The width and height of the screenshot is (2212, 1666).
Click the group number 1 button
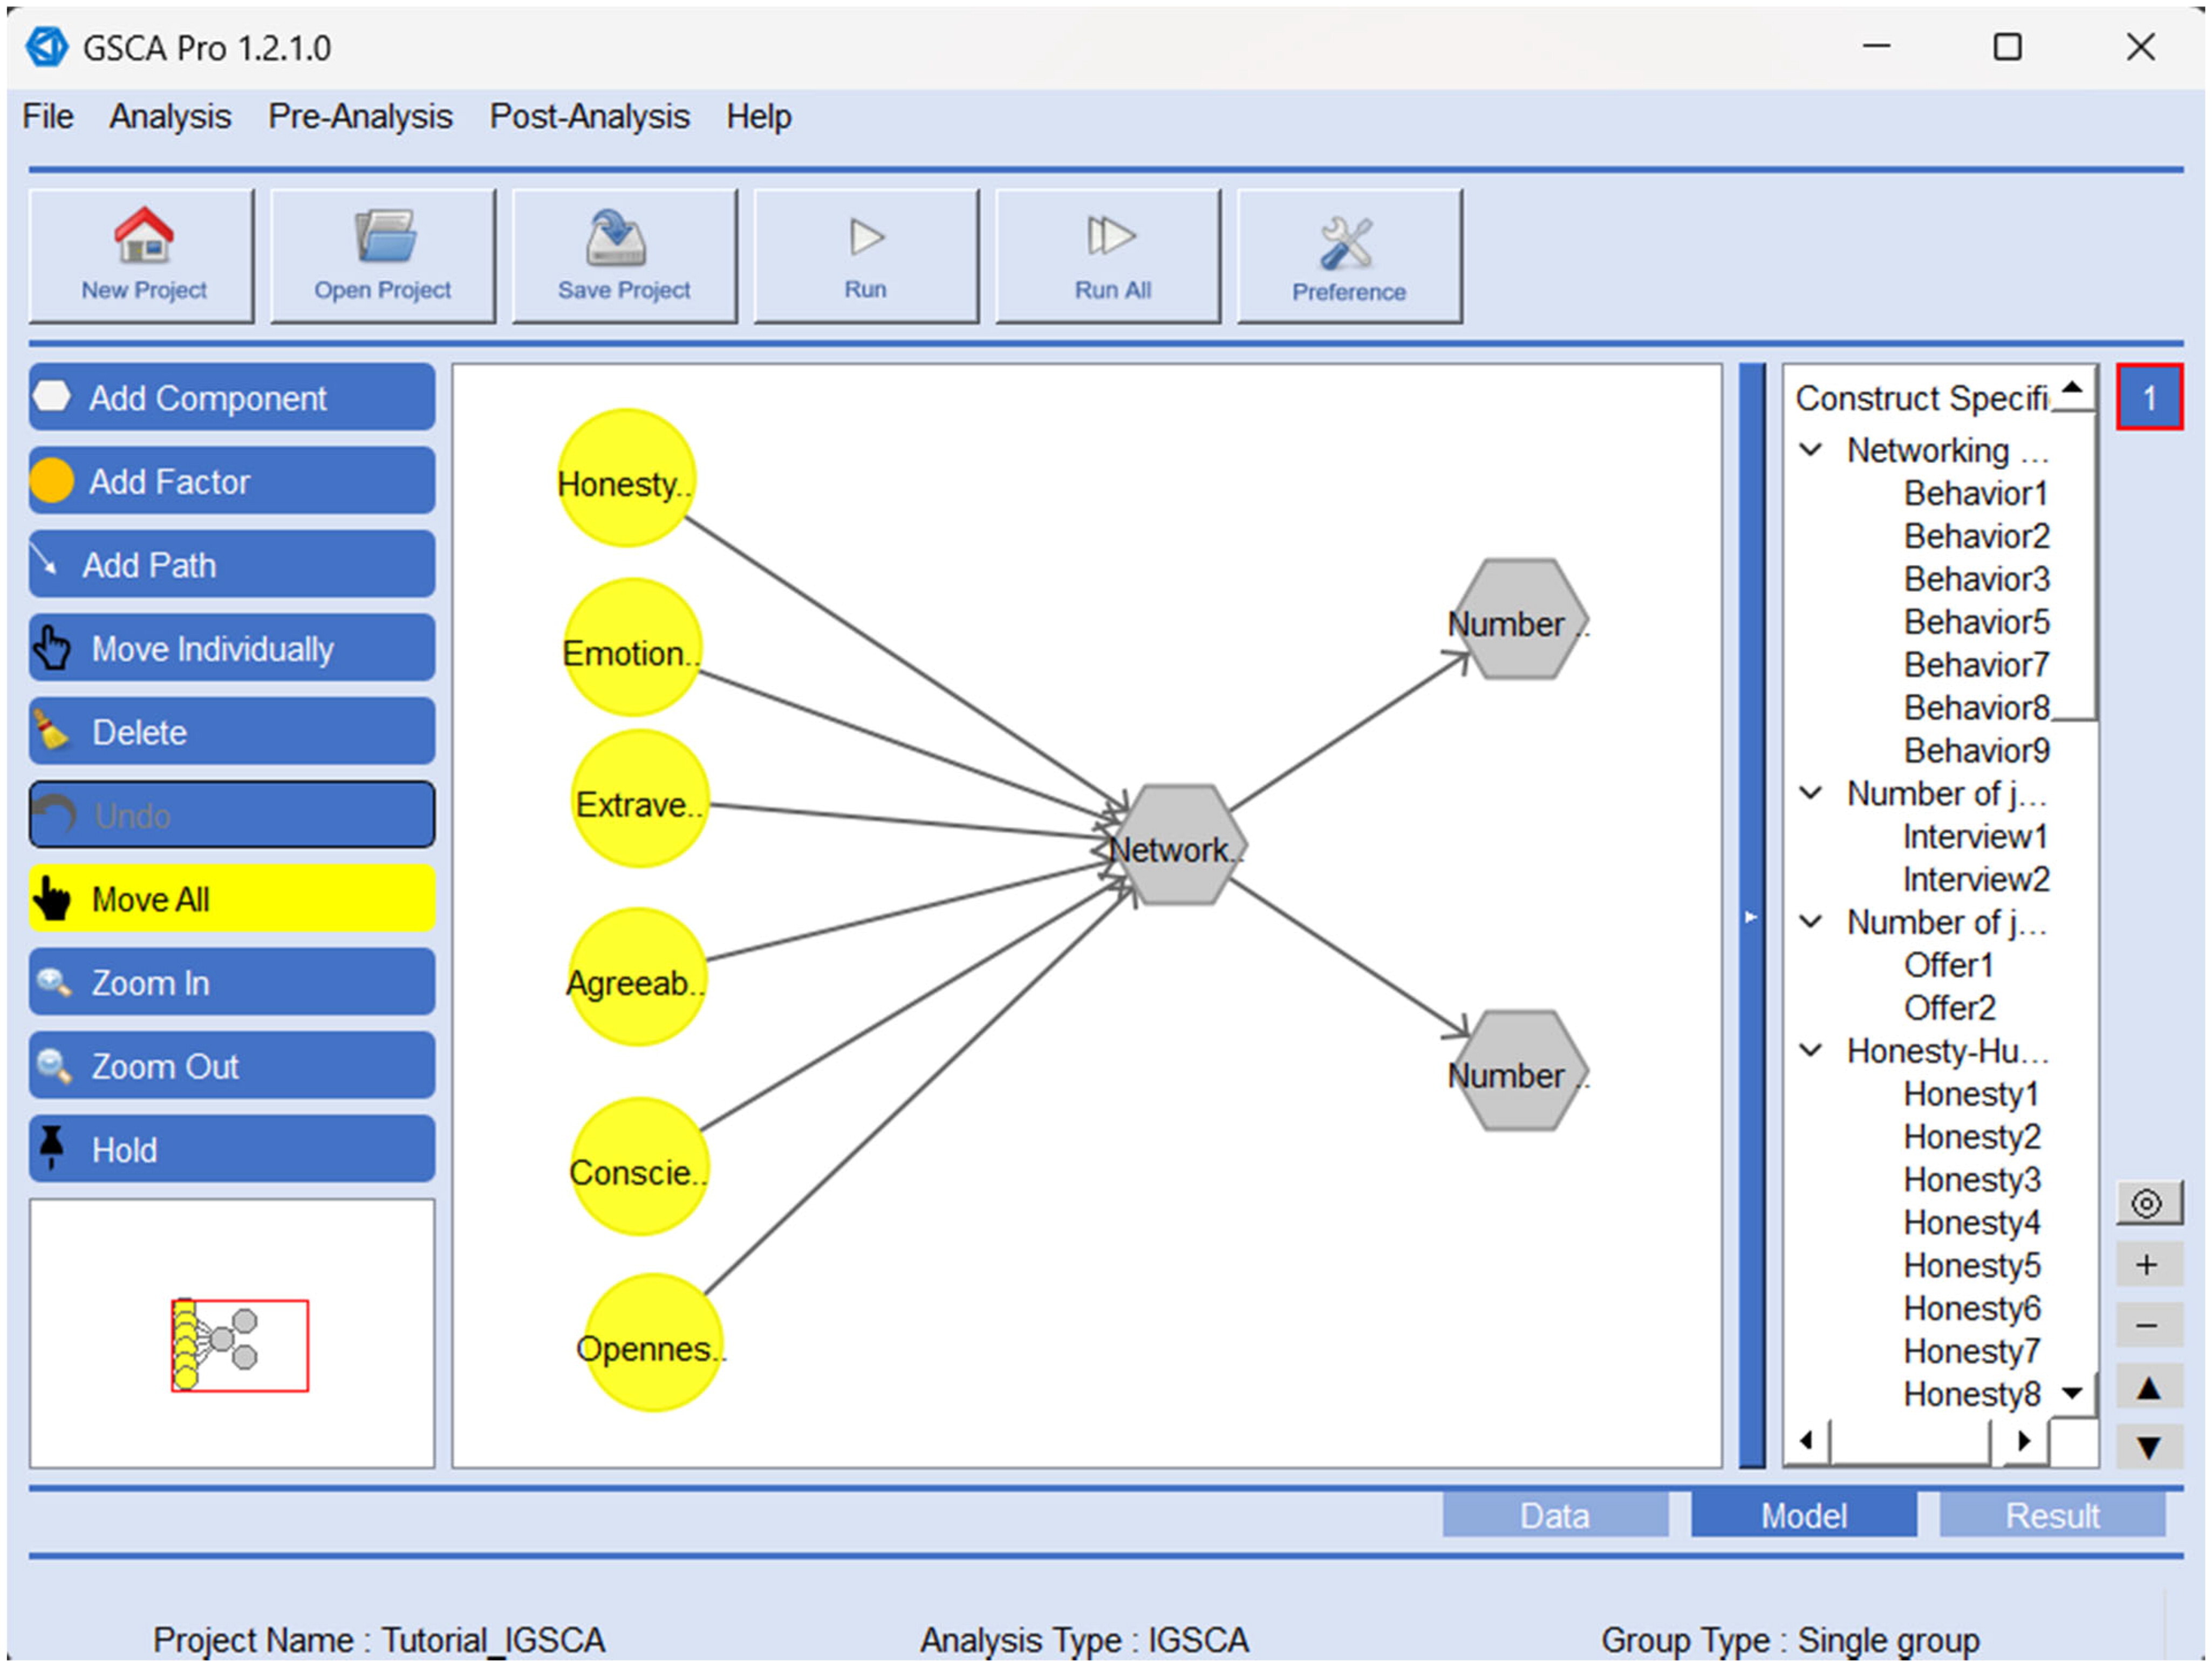[x=2149, y=398]
